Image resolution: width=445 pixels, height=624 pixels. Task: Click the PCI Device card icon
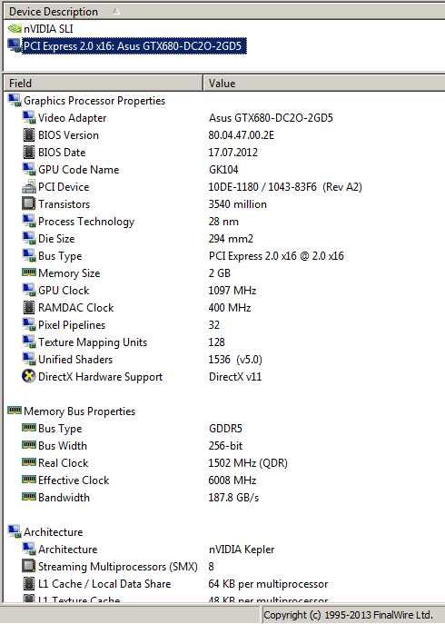click(x=29, y=186)
